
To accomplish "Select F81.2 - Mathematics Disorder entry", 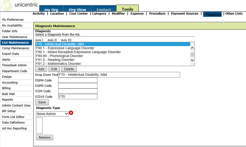I will 113,64.
